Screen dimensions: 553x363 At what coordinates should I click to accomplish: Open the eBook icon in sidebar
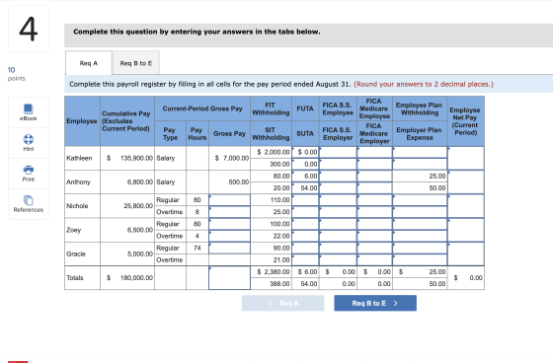[x=29, y=109]
